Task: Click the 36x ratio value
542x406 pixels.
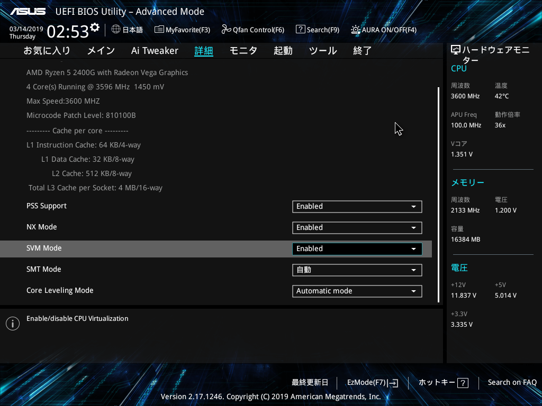Action: 500,125
